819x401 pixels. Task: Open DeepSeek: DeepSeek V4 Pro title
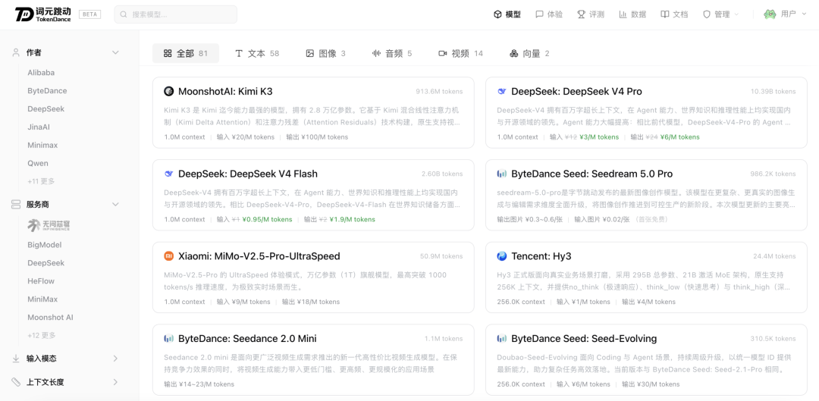pyautogui.click(x=576, y=92)
